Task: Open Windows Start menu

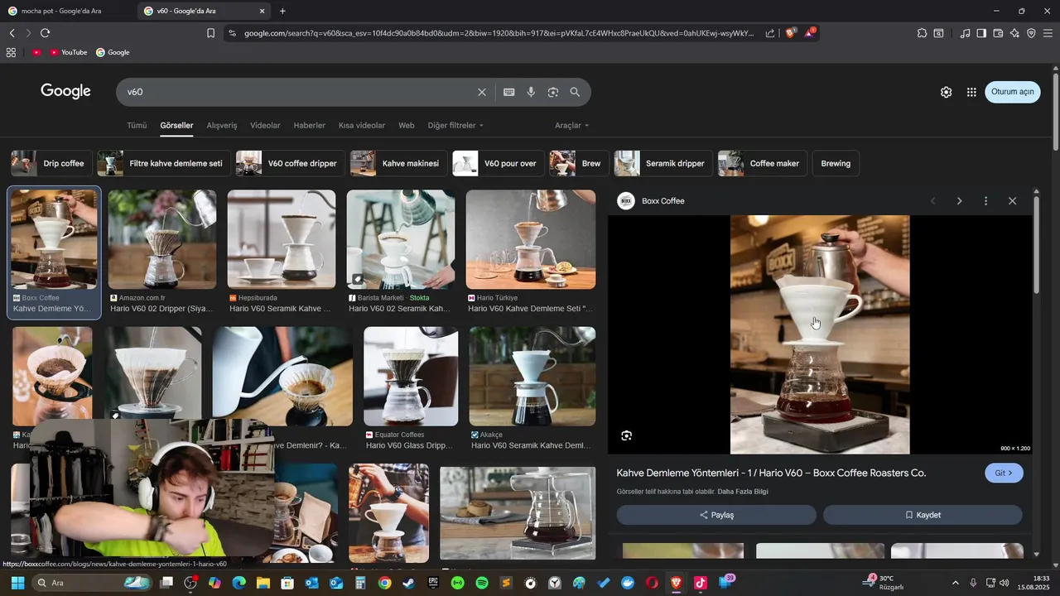Action: (17, 583)
